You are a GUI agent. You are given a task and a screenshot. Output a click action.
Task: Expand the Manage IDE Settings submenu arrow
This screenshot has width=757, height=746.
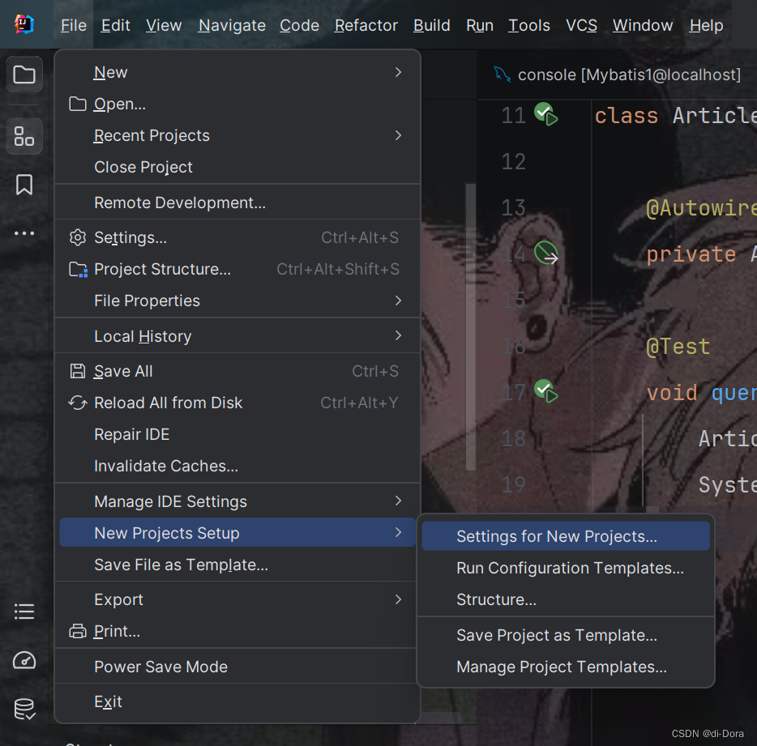(398, 501)
